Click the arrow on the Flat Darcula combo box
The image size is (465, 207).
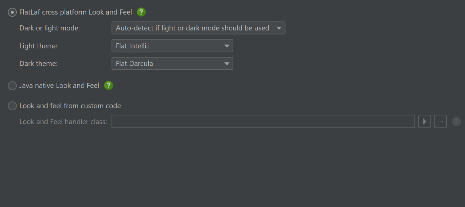pos(227,63)
